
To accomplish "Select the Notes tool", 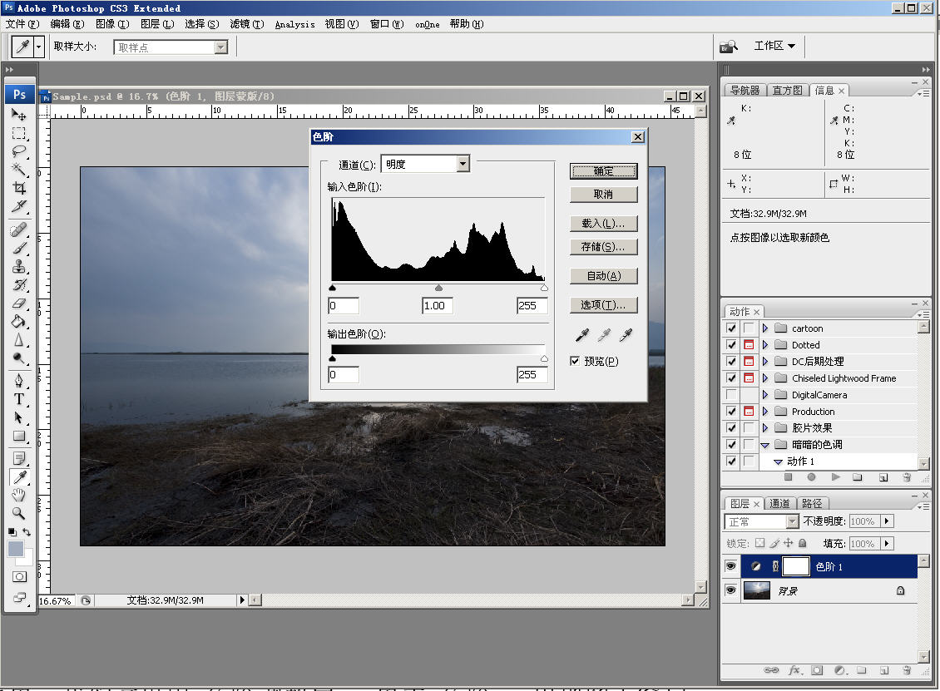I will [18, 458].
